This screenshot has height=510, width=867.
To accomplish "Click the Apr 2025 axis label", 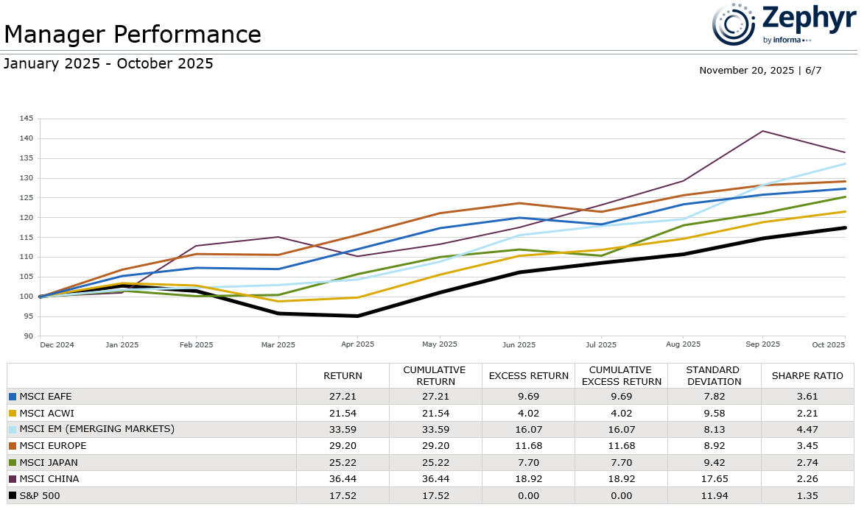I will point(357,344).
